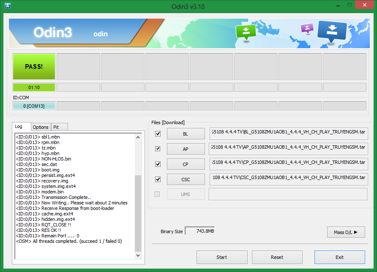The height and width of the screenshot is (272, 377).
Task: Click log line 'sbl1.mbn'
Action: pos(38,137)
